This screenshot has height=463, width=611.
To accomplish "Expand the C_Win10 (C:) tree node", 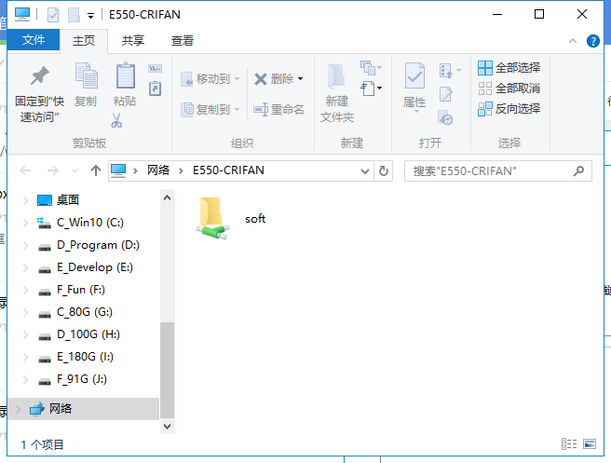I will (25, 223).
